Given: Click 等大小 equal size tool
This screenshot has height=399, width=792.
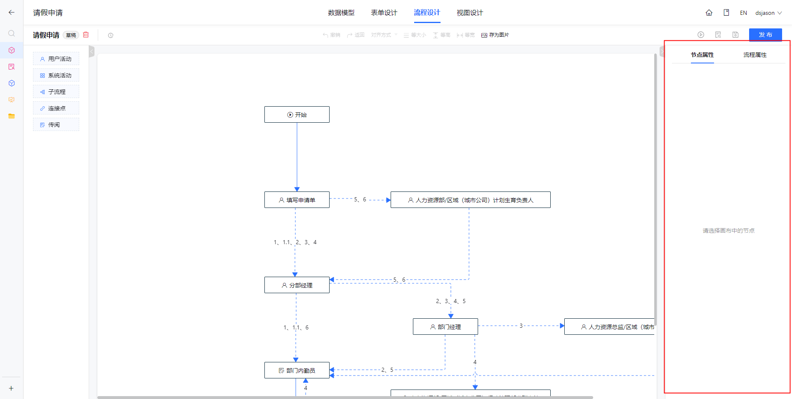Looking at the screenshot, I should coord(415,35).
